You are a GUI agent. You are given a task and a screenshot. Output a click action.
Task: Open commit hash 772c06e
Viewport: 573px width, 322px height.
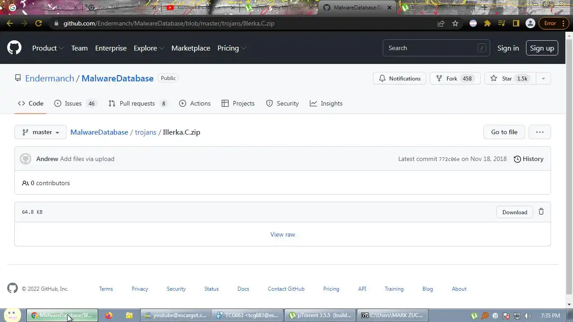(x=449, y=159)
